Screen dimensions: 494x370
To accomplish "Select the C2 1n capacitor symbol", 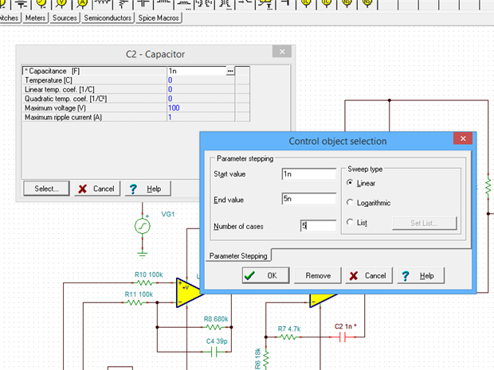I will pos(346,337).
